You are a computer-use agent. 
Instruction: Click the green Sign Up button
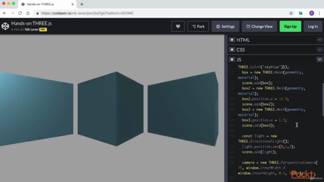pyautogui.click(x=290, y=26)
